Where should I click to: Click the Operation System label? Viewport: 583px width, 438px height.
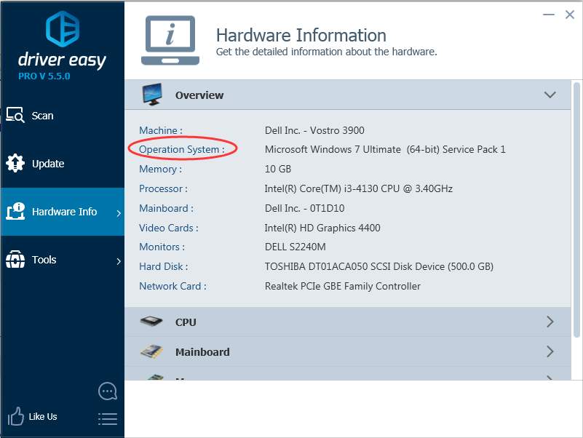181,149
